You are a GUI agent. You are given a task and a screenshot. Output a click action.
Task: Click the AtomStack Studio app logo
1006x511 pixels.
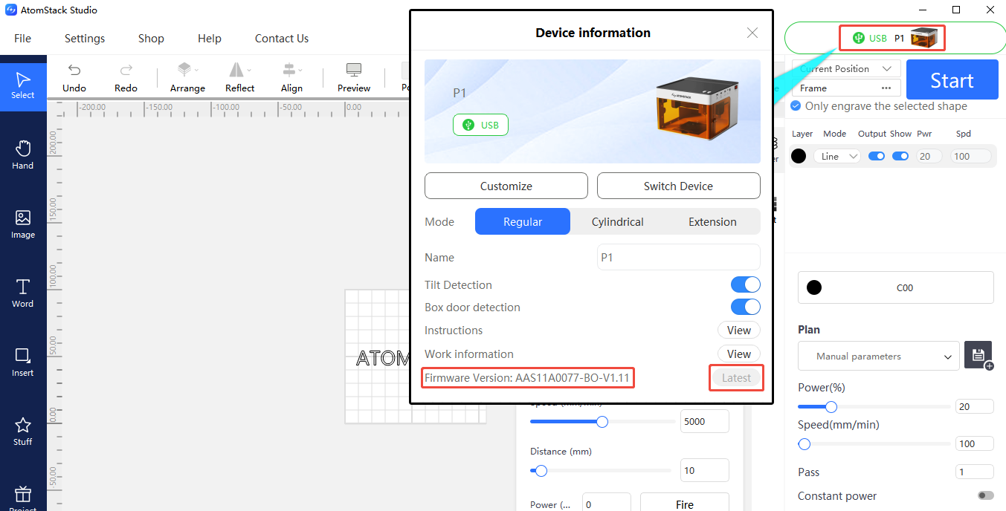pos(11,10)
